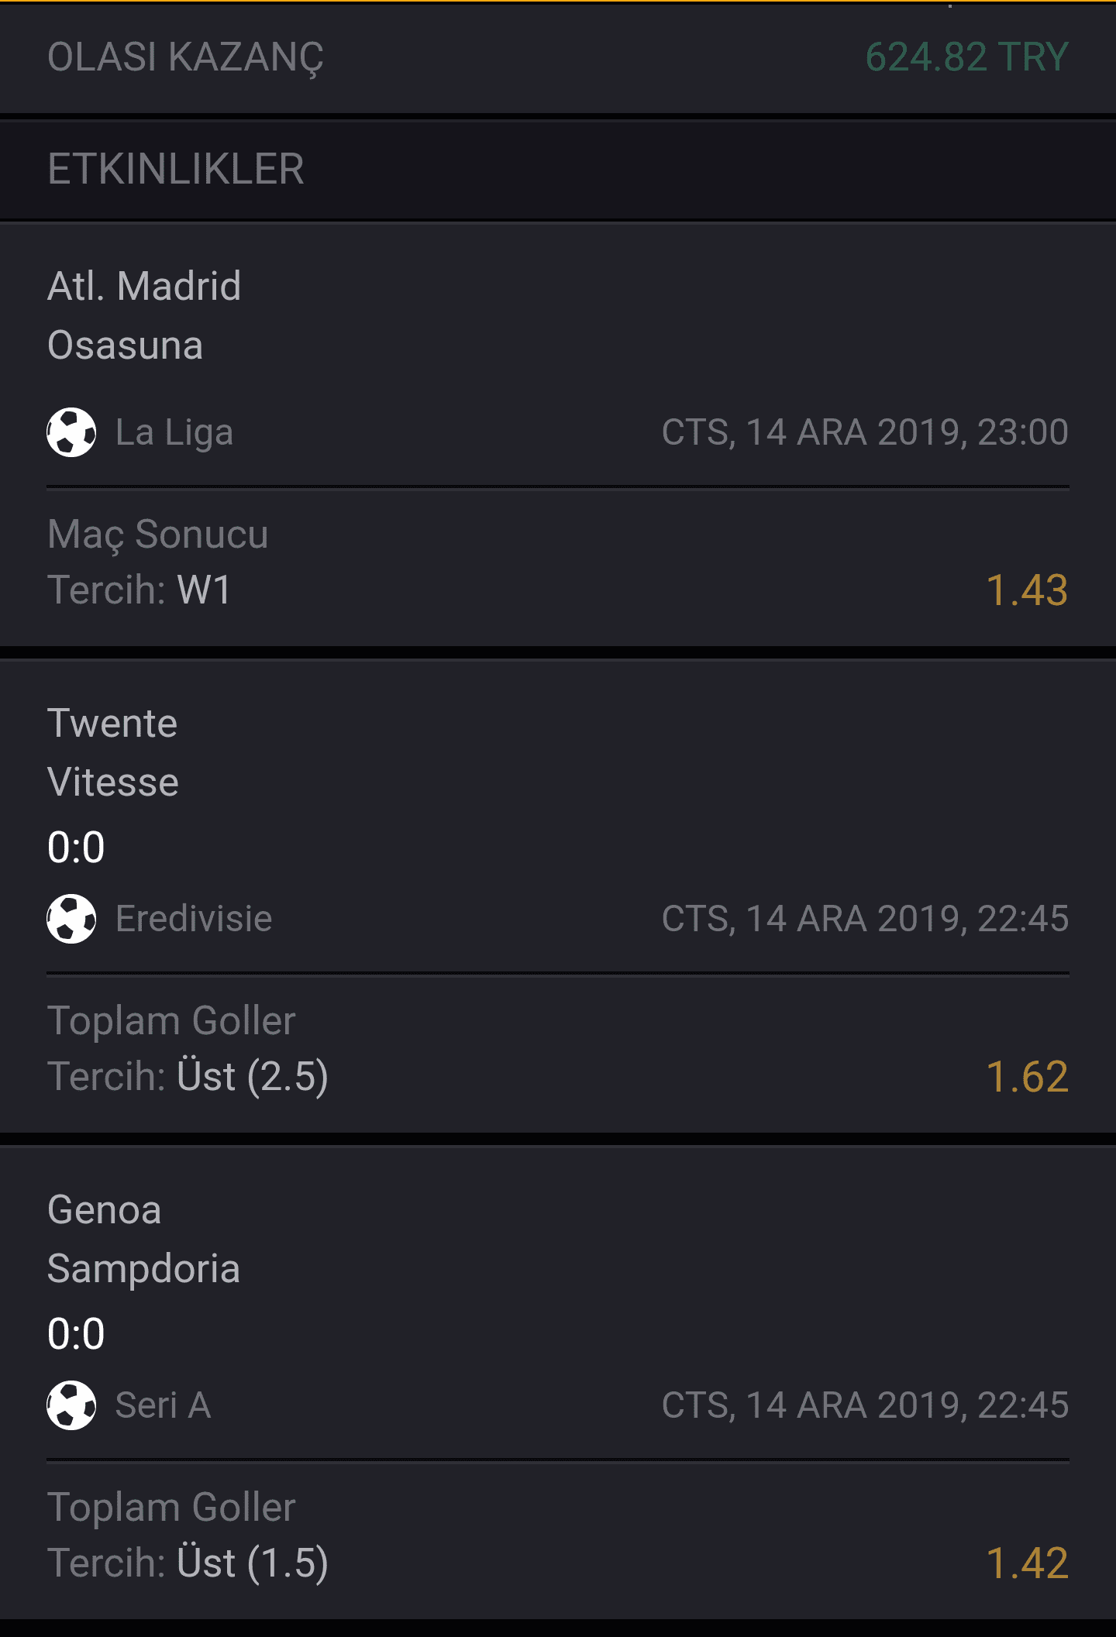Open the Sampdoria team name
1116x1637 pixels.
(x=143, y=1269)
